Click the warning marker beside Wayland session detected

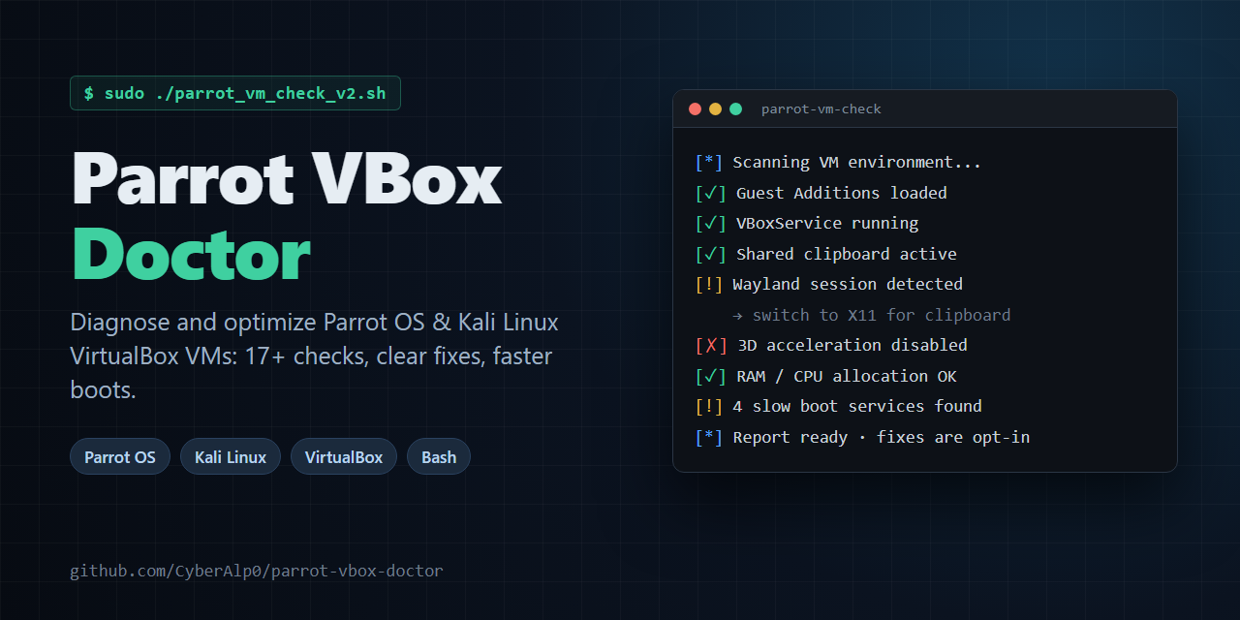pyautogui.click(x=709, y=284)
